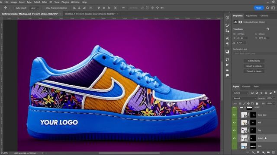Click the Y position input field
Viewport: 277px width, 155px height.
pos(264,38)
